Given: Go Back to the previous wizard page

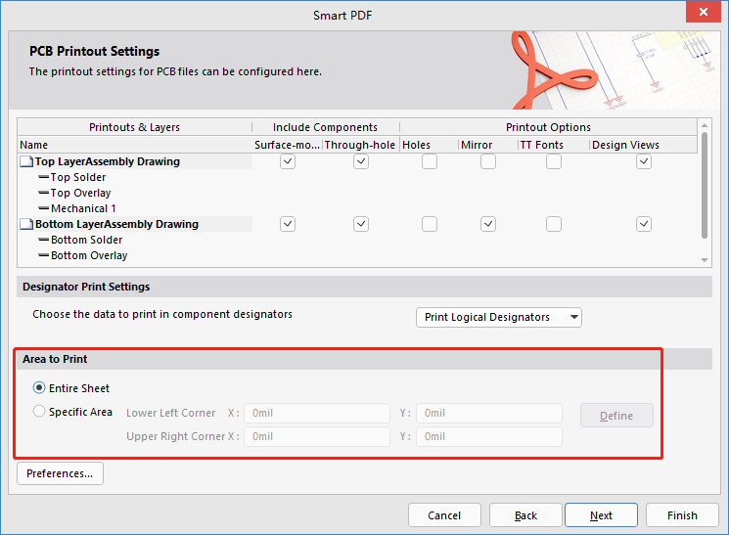Looking at the screenshot, I should pos(525,515).
